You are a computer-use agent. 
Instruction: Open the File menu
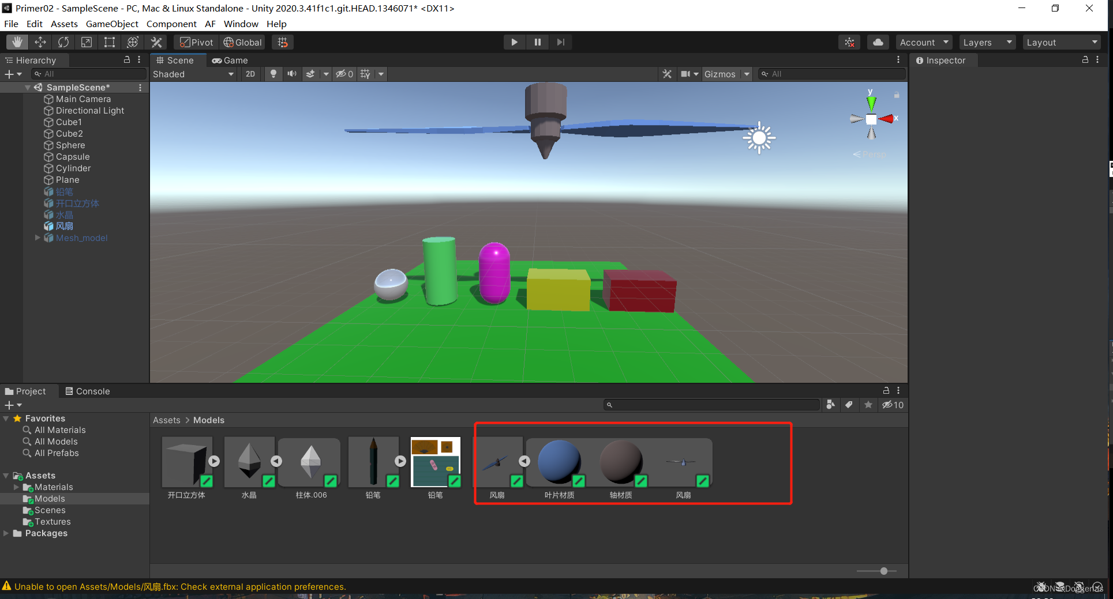tap(11, 24)
